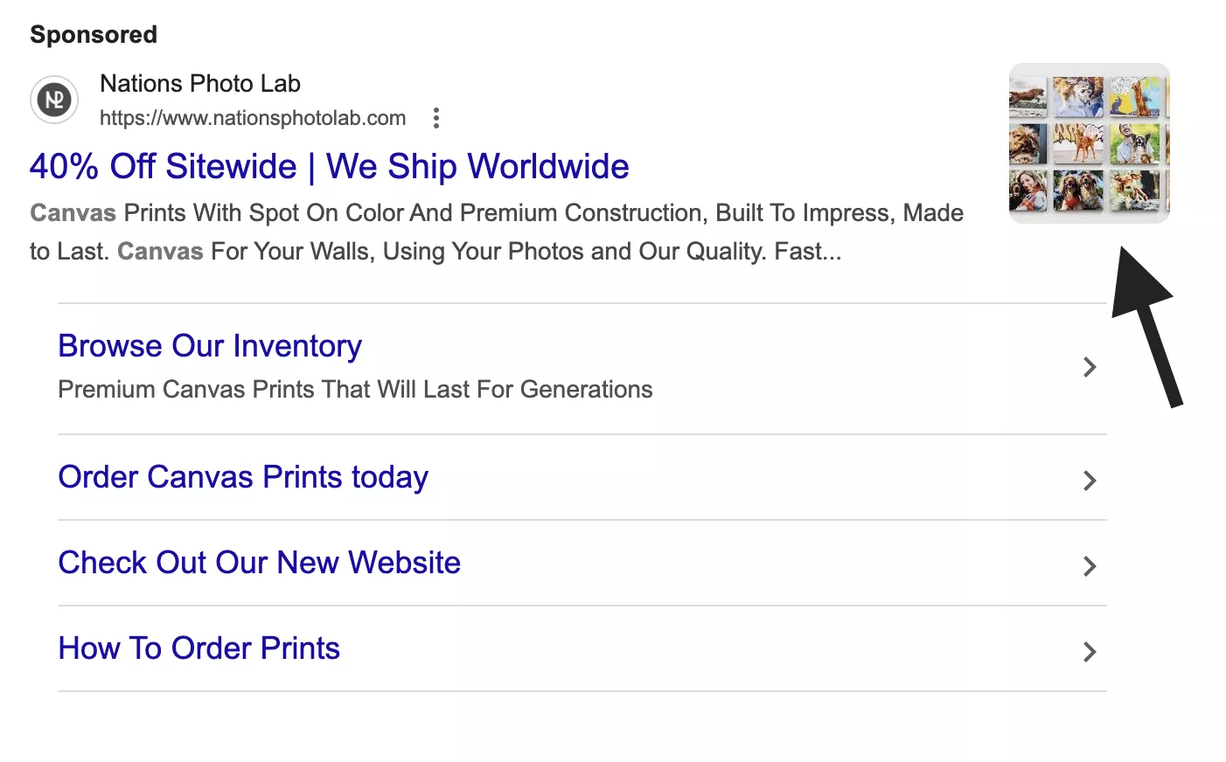Click the Nations Photo Lab NP logo icon
Screen dimensions: 1226x762
click(x=53, y=100)
